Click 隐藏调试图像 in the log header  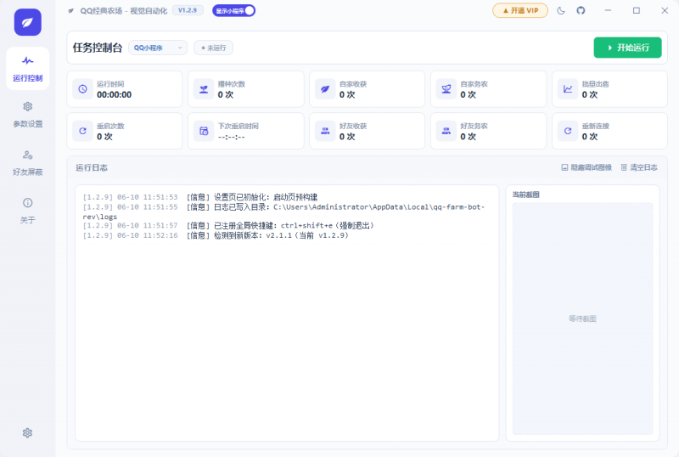(586, 167)
